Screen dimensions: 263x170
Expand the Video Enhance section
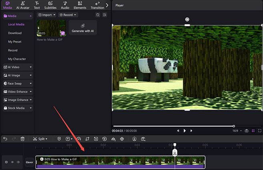[18, 92]
